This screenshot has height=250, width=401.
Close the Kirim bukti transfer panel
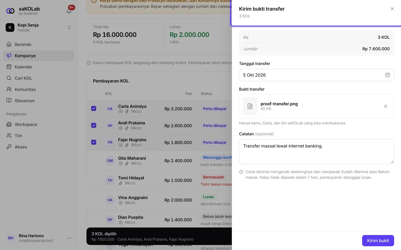(392, 9)
